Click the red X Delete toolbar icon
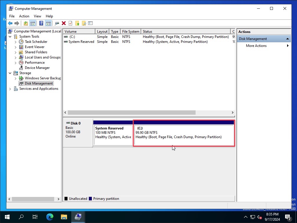 (64, 23)
